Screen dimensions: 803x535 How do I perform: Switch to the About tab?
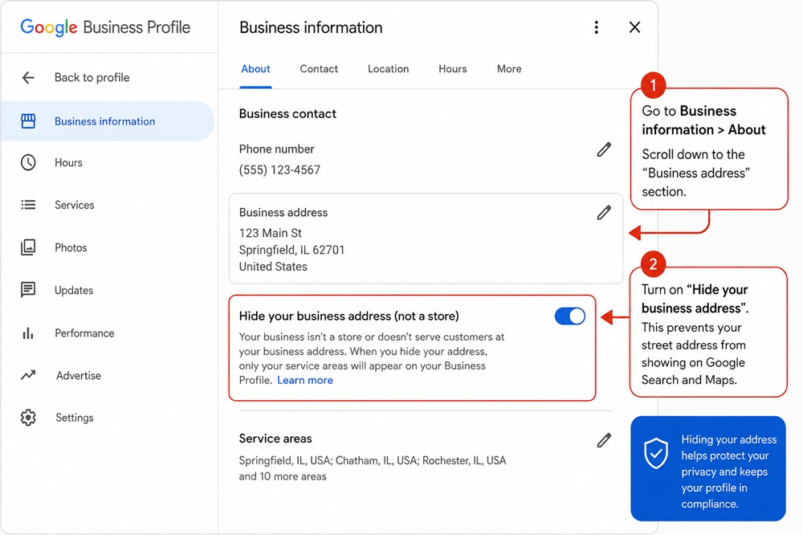pos(255,68)
